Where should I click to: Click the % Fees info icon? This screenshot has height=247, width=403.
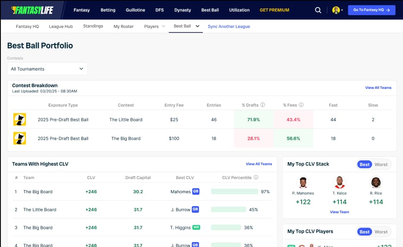click(301, 105)
